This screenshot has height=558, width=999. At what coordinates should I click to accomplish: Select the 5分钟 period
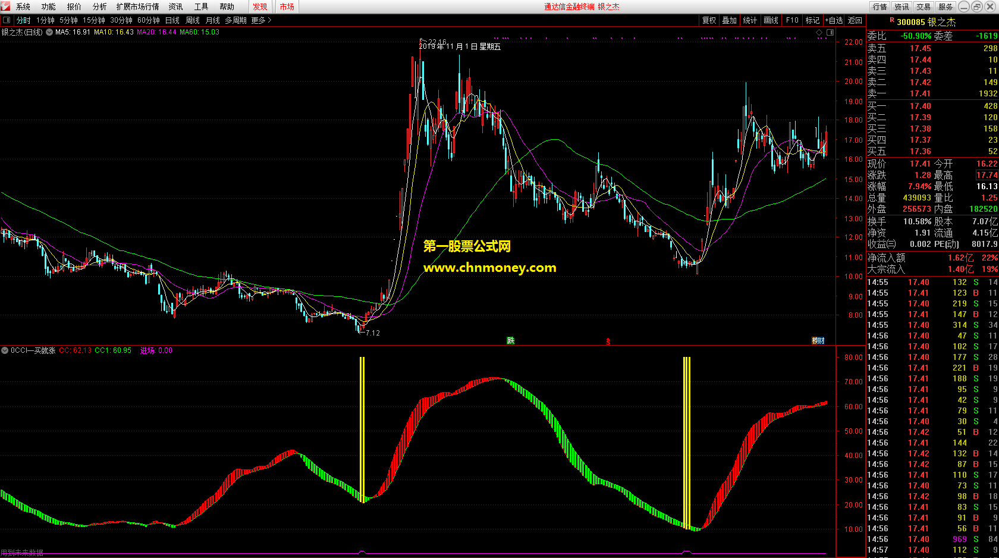coord(68,20)
